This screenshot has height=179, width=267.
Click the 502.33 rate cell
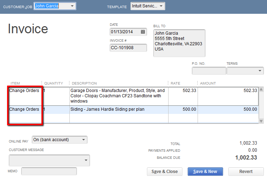coord(183,96)
